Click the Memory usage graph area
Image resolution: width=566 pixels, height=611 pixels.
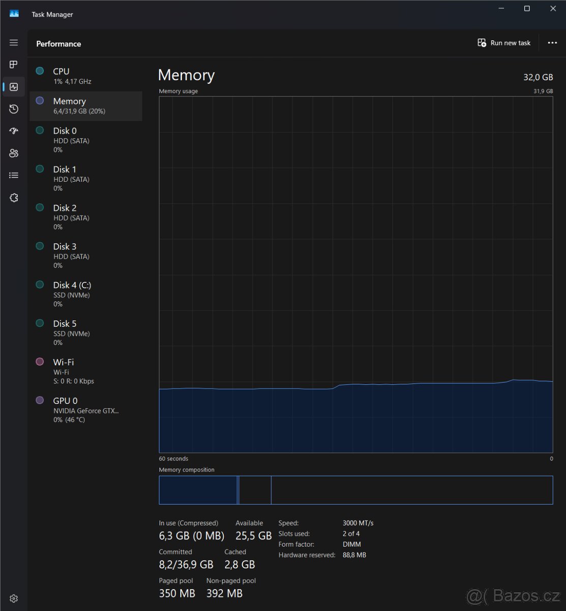pyautogui.click(x=355, y=274)
